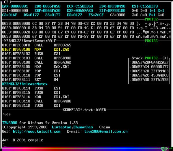Click the FS=2ACF segment register
Viewport: 173px width, 151px height.
tap(96, 15)
